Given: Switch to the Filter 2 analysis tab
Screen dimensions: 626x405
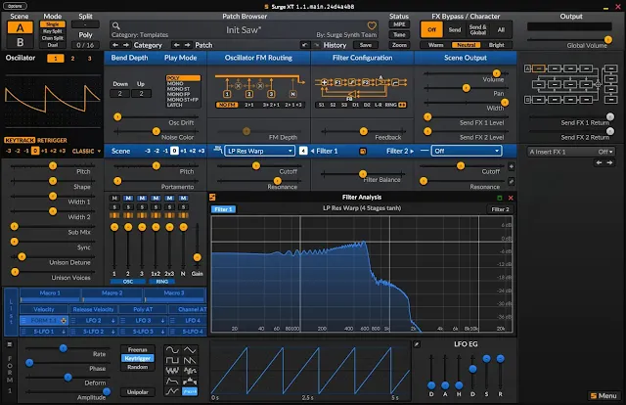Looking at the screenshot, I should 500,209.
